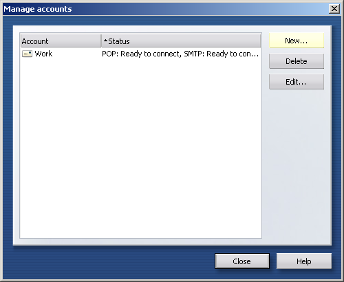The height and width of the screenshot is (282, 344).
Task: Close the dialog using the title bar X
Action: click(334, 9)
